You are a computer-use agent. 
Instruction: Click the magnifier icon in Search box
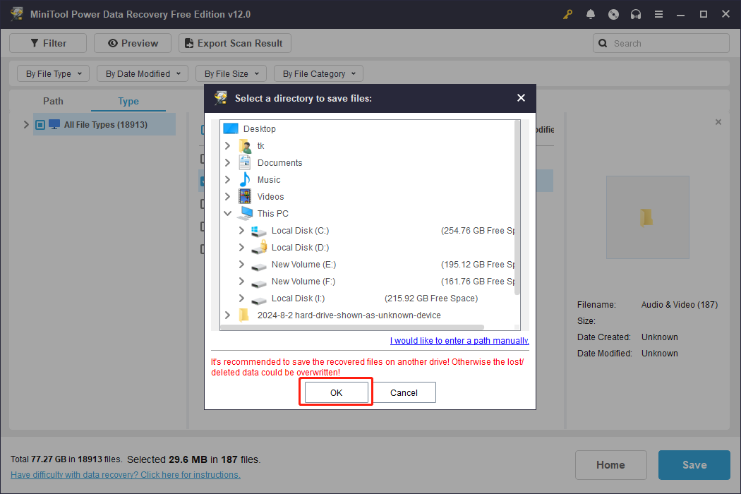tap(603, 43)
